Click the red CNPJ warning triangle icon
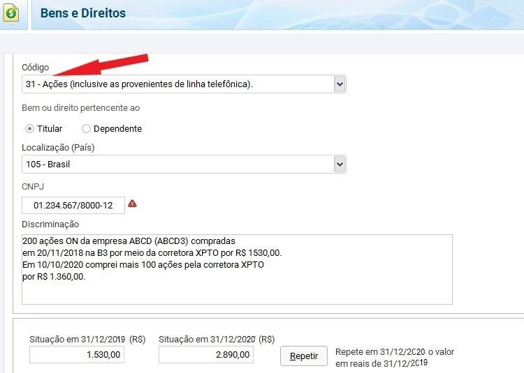Image resolution: width=524 pixels, height=373 pixels. point(132,204)
